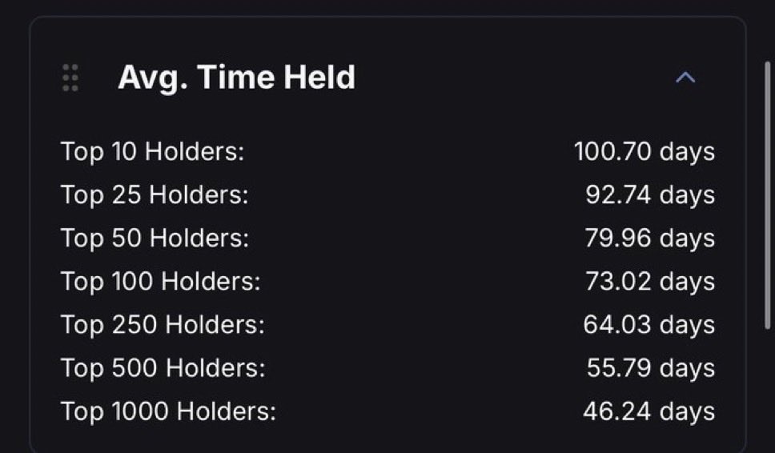Click the 100.70 days value
Viewport: 775px width, 453px height.
point(644,151)
